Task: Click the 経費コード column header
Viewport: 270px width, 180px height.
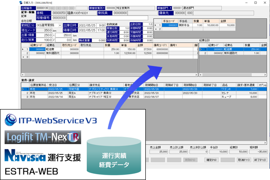Action: point(37,45)
